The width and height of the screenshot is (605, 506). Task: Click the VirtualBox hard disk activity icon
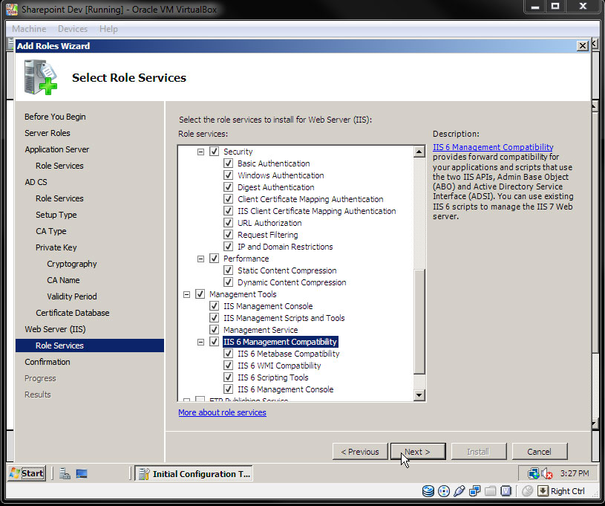(428, 491)
